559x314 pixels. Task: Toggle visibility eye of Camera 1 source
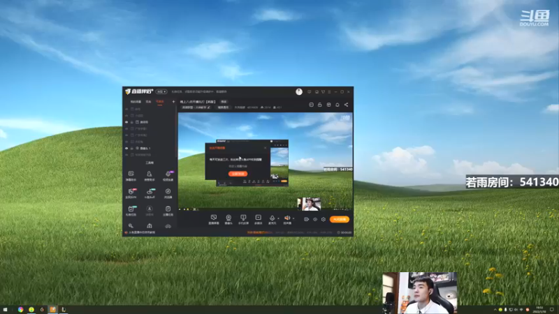pyautogui.click(x=126, y=148)
